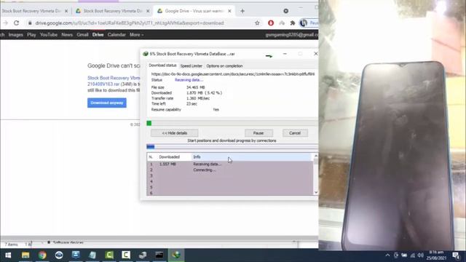Viewport: 466px width, 262px height.
Task: Open a new browser tab
Action: (x=242, y=11)
